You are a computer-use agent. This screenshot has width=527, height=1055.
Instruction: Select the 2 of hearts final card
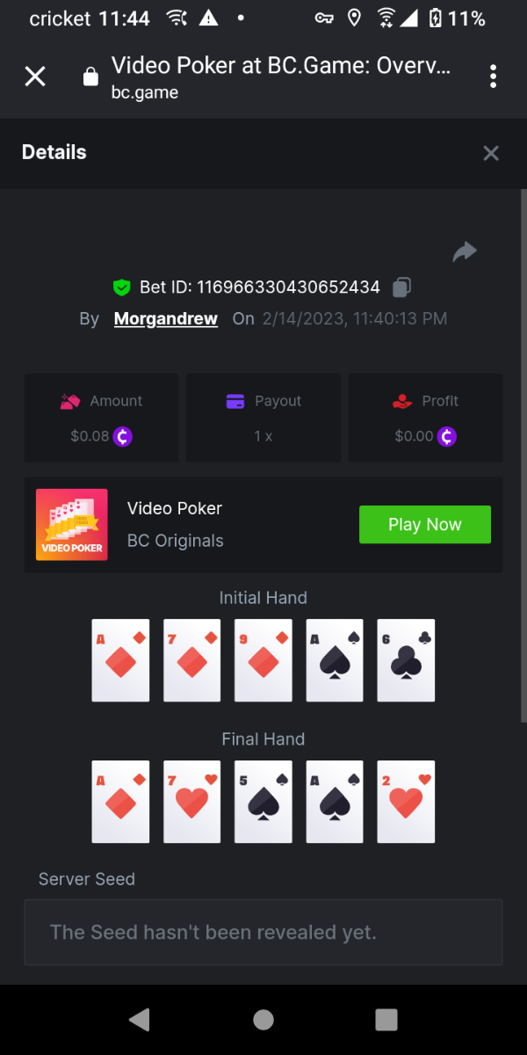click(406, 802)
